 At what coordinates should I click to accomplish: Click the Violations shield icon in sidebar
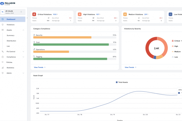[x=3, y=25]
